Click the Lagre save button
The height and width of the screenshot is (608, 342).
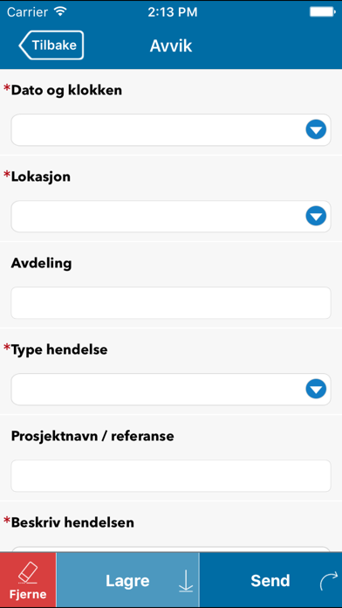coord(127,580)
